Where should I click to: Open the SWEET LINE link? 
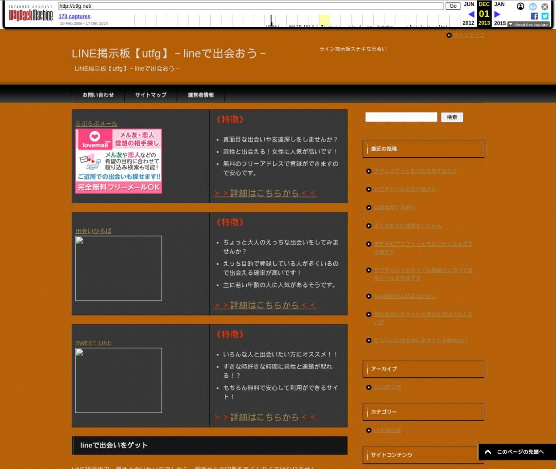click(x=93, y=343)
